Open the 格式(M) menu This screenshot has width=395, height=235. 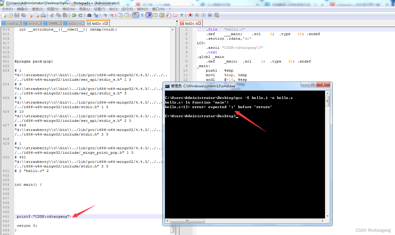(x=69, y=9)
